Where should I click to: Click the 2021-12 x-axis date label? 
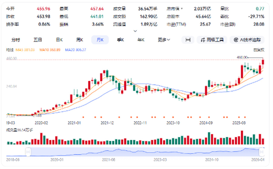coord(107,123)
